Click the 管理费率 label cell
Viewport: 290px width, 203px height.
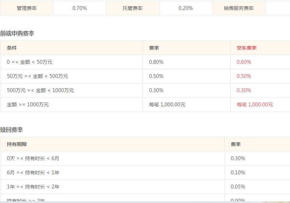27,8
